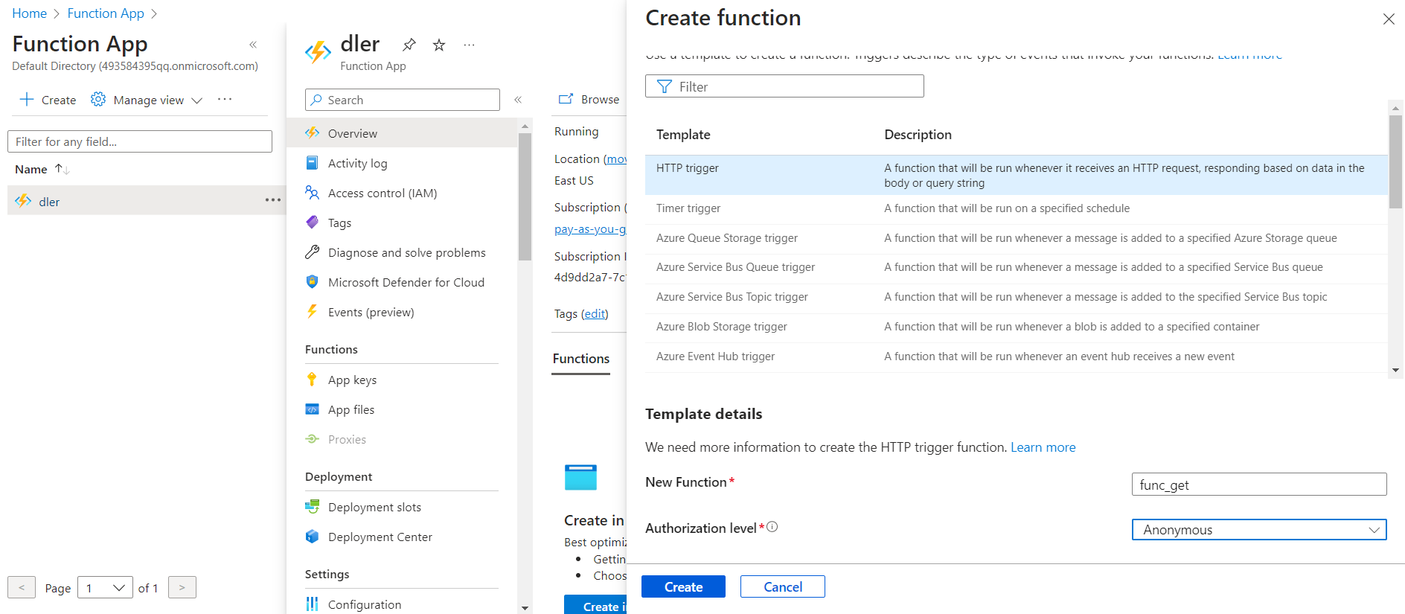Click the Configuration icon

[x=313, y=604]
